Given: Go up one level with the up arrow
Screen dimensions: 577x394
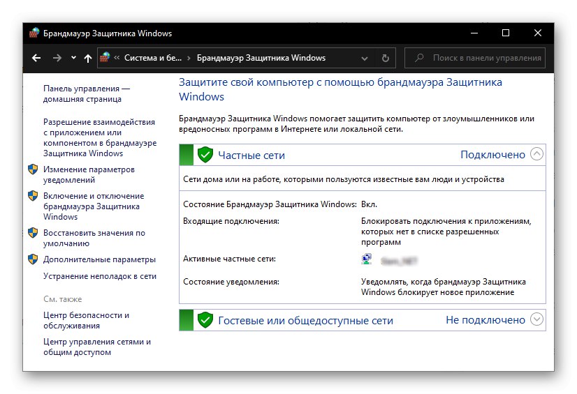Looking at the screenshot, I should click(x=87, y=58).
